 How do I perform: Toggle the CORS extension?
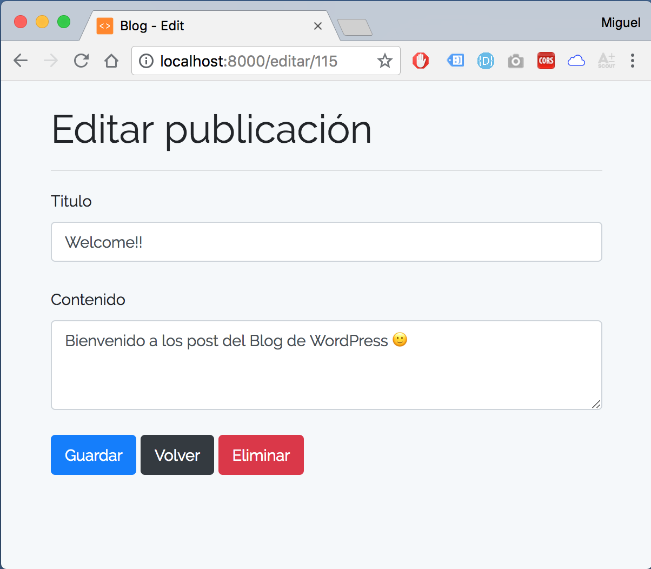[x=546, y=61]
